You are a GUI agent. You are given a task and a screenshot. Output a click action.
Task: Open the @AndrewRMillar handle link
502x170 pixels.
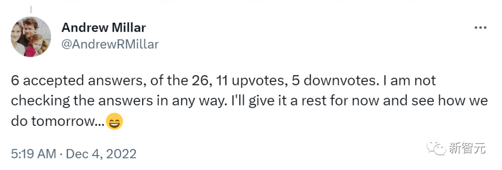[x=110, y=45]
